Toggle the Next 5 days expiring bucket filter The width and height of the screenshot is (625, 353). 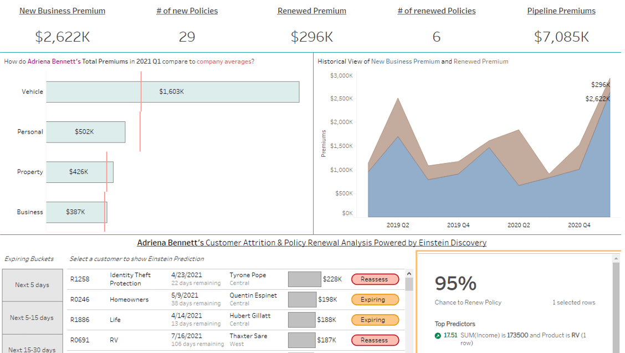32,284
